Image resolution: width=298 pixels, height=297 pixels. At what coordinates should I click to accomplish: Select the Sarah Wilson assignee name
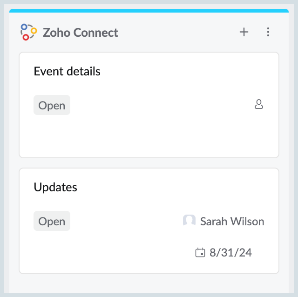(x=232, y=221)
